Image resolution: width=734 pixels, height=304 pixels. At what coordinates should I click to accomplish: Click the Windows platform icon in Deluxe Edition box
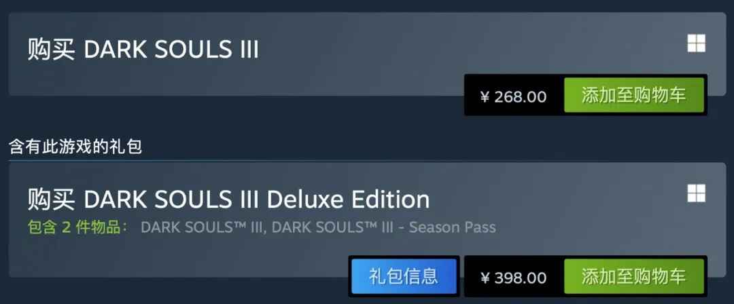[x=696, y=193]
